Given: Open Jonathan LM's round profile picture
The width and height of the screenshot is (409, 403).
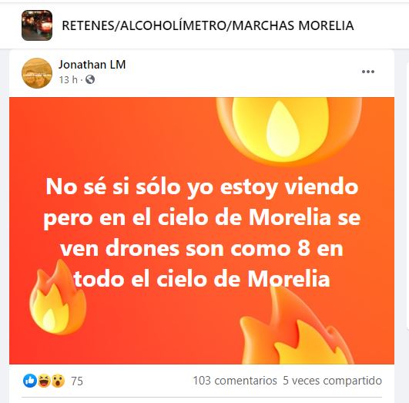Looking at the screenshot, I should coord(37,73).
